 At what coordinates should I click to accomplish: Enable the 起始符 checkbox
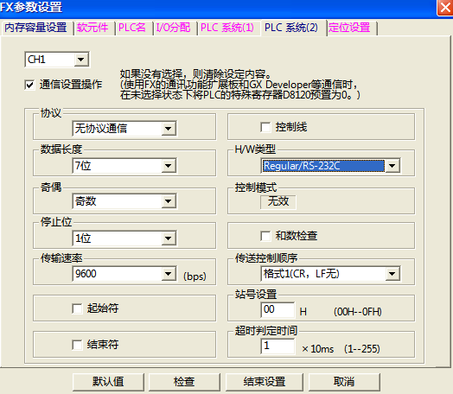point(77,308)
